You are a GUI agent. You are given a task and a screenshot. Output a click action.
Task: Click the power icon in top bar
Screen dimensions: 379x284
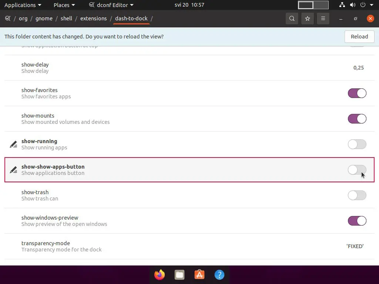(x=363, y=5)
